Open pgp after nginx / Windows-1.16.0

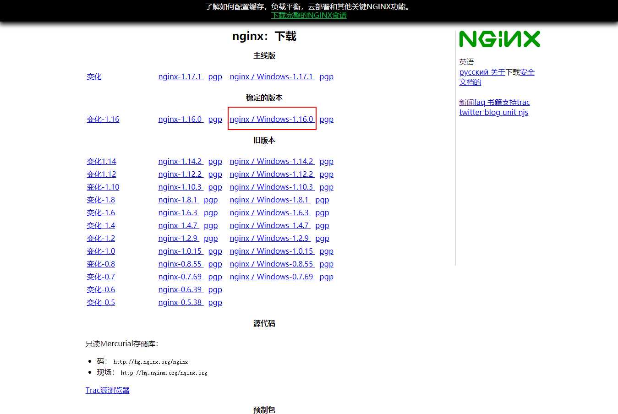pyautogui.click(x=326, y=119)
